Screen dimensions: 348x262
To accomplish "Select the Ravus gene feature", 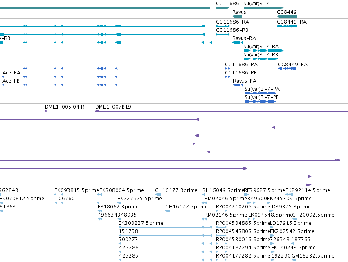I will 237,16.
